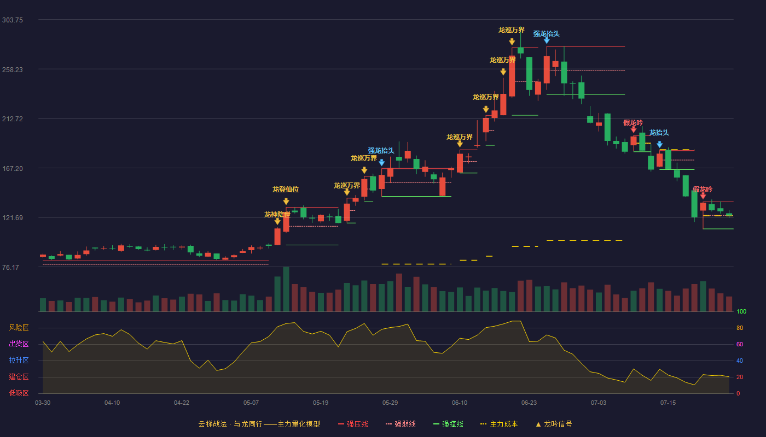Click the 03-30 date axis label
Viewport: 766px width, 437px height.
point(43,403)
